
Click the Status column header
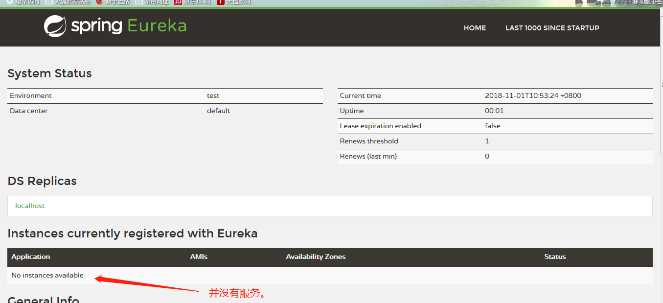(x=555, y=256)
